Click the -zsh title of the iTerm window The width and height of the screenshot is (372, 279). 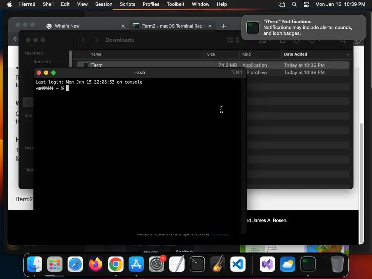pyautogui.click(x=140, y=73)
